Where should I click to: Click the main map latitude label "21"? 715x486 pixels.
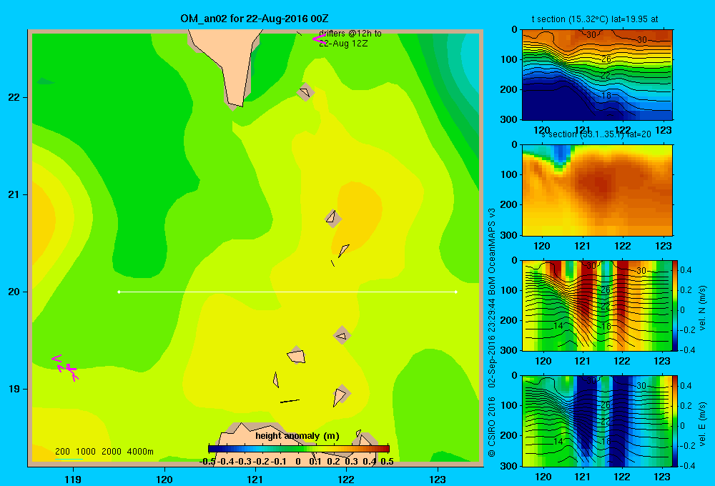point(14,194)
